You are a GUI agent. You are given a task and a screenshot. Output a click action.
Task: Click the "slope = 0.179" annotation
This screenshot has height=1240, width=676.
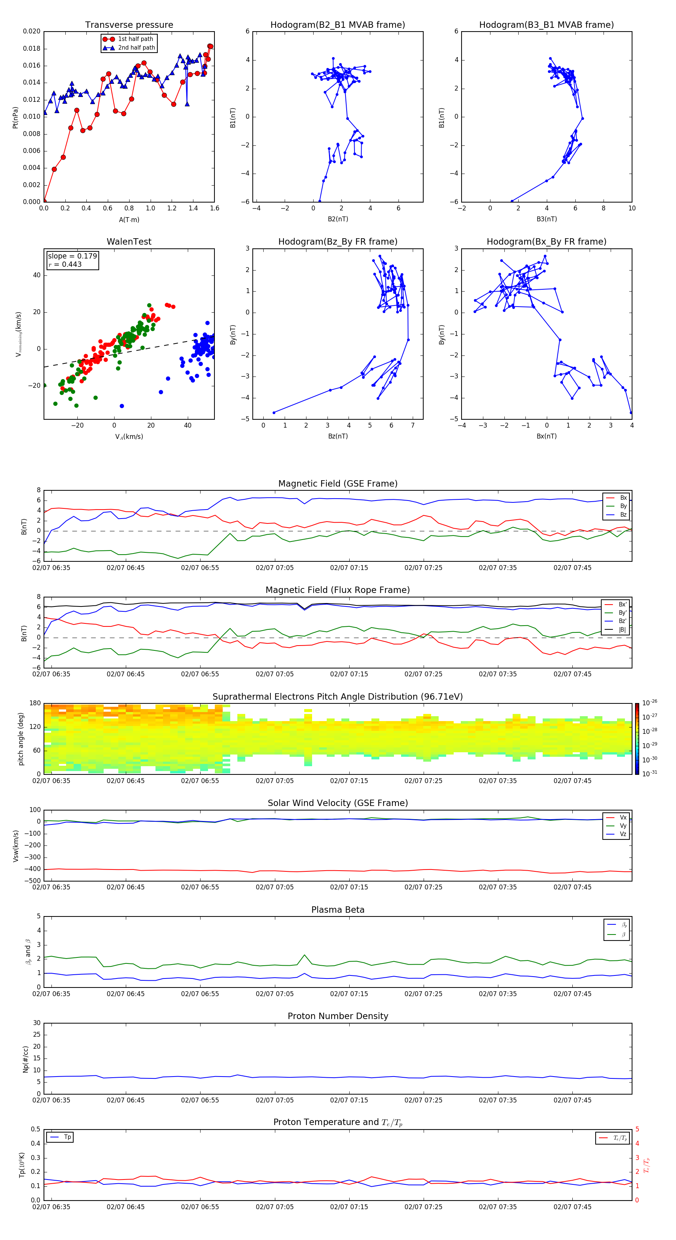pos(72,256)
